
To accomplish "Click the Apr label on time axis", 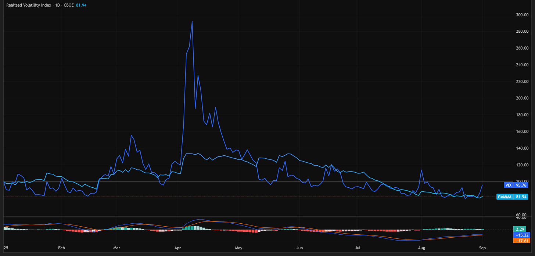I will click(178, 248).
